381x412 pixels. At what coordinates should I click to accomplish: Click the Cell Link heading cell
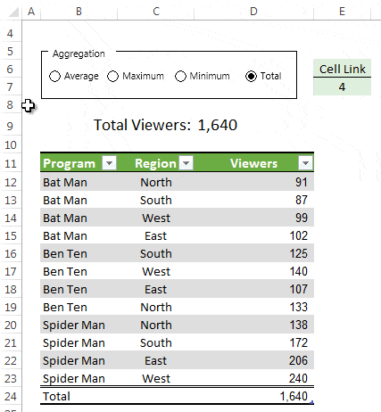pyautogui.click(x=342, y=69)
